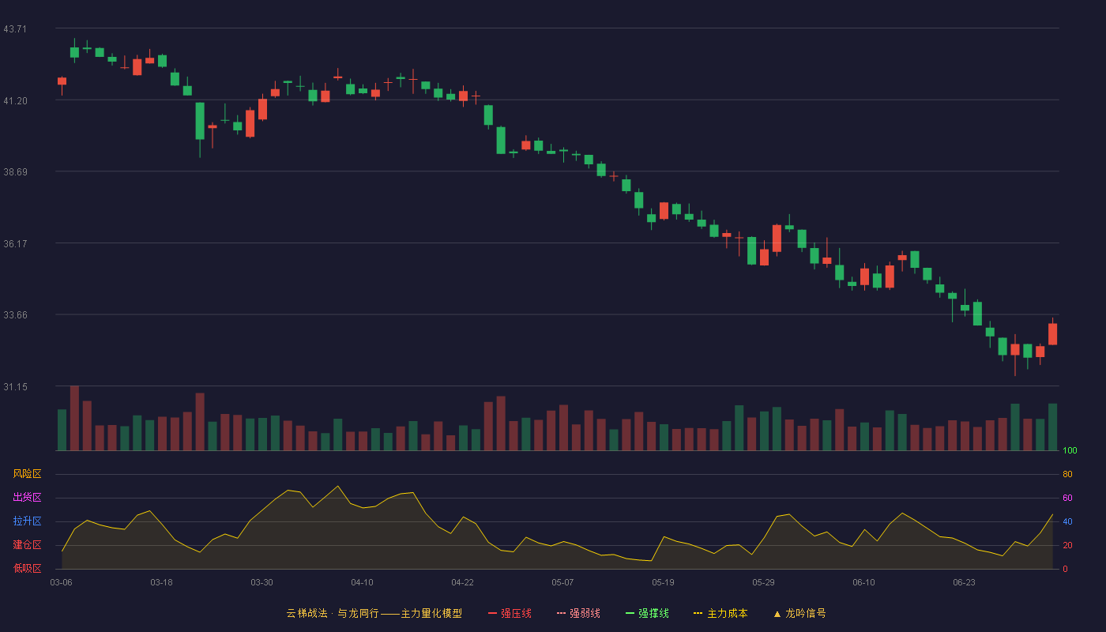Select the last red candlestick on the chart
This screenshot has width=1106, height=632.
pos(1052,333)
